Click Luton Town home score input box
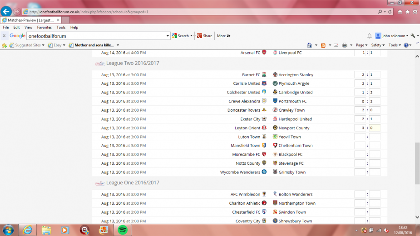The width and height of the screenshot is (420, 236). 360,137
